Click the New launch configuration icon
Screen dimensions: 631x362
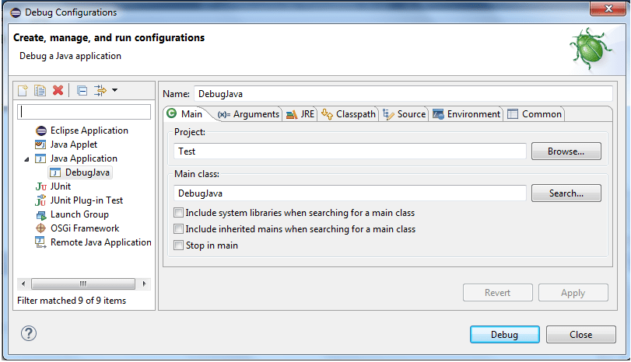23,90
